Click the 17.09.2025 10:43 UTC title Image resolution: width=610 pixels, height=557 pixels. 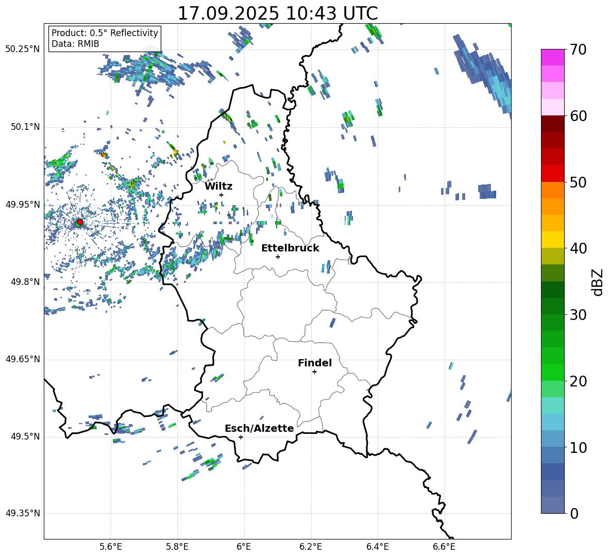click(278, 13)
